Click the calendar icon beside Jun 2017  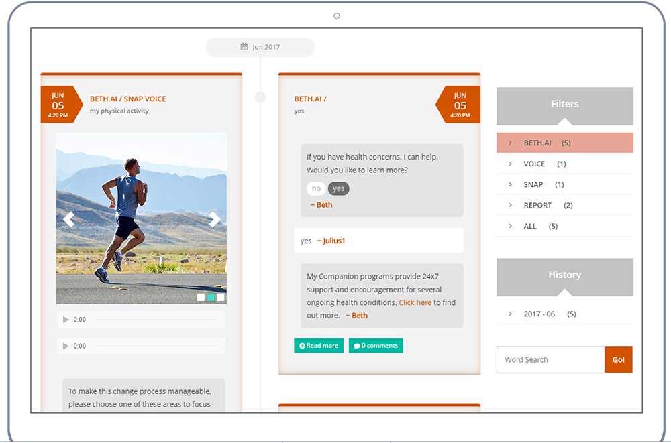pyautogui.click(x=244, y=47)
